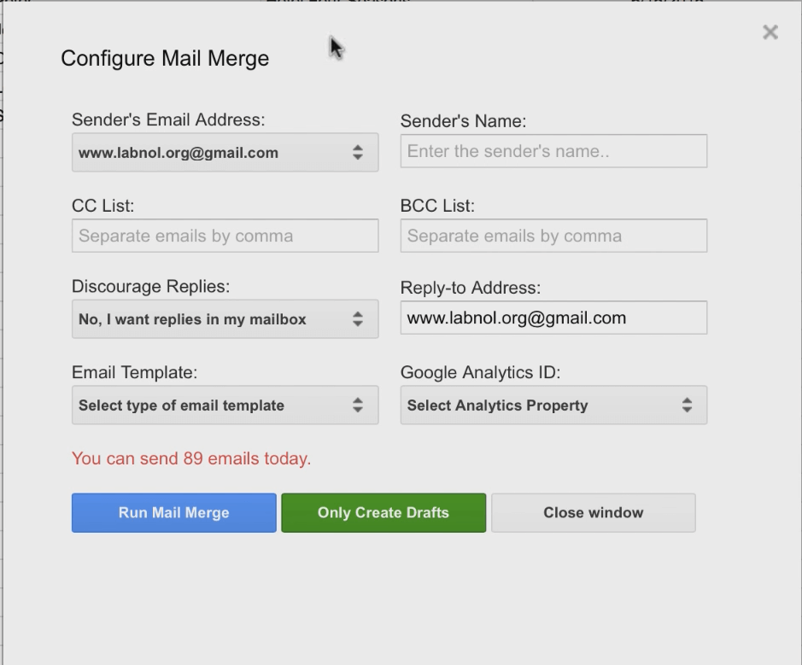This screenshot has height=665, width=802.
Task: Open the Sender's Email Address dropdown
Action: (x=225, y=153)
